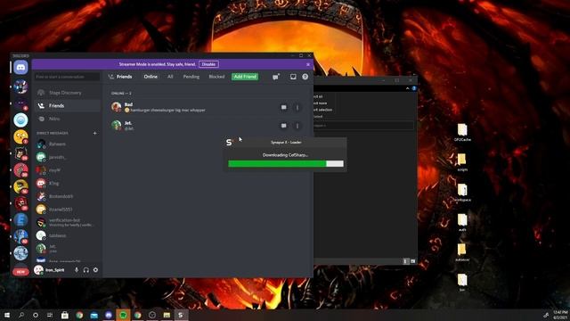
Task: Switch to the Pending friends tab
Action: click(191, 77)
